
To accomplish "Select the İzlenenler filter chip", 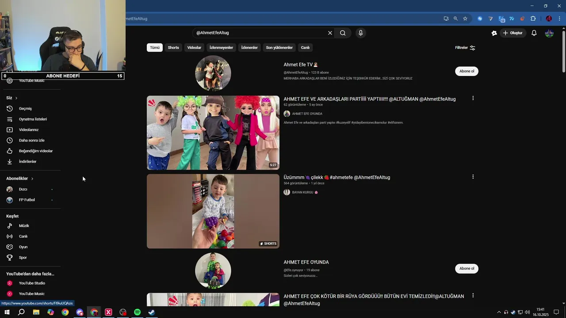I will 249,48.
